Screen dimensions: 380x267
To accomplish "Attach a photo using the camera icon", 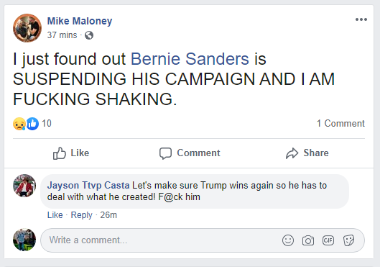I will click(308, 240).
